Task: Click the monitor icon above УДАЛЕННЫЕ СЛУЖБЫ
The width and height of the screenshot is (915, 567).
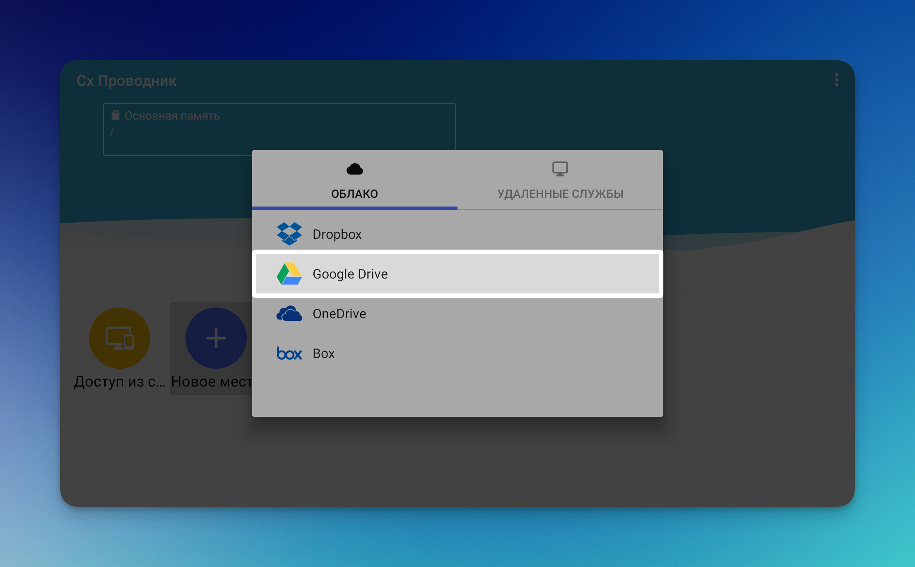Action: coord(560,169)
